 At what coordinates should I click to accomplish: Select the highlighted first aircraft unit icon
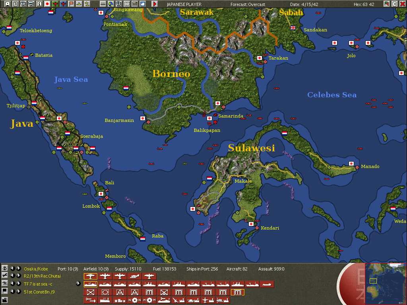coord(90,276)
